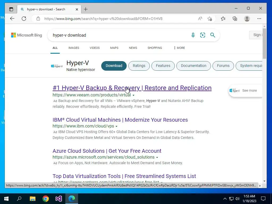Open Hyper-V Backup & Recovery result link
Screen dimensions: 272x204
point(132,88)
